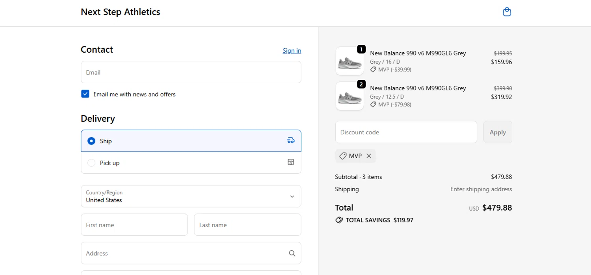Click the tag icon next to MVP (-$79.98)
The width and height of the screenshot is (591, 275).
tap(373, 104)
